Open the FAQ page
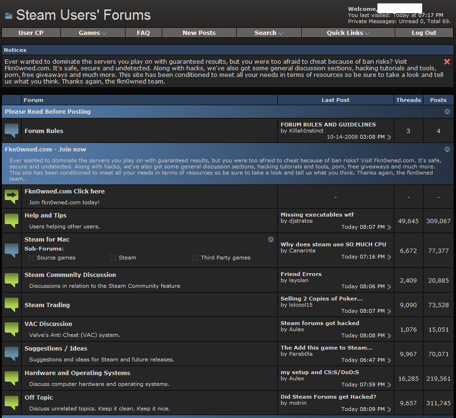The image size is (456, 418). click(143, 33)
